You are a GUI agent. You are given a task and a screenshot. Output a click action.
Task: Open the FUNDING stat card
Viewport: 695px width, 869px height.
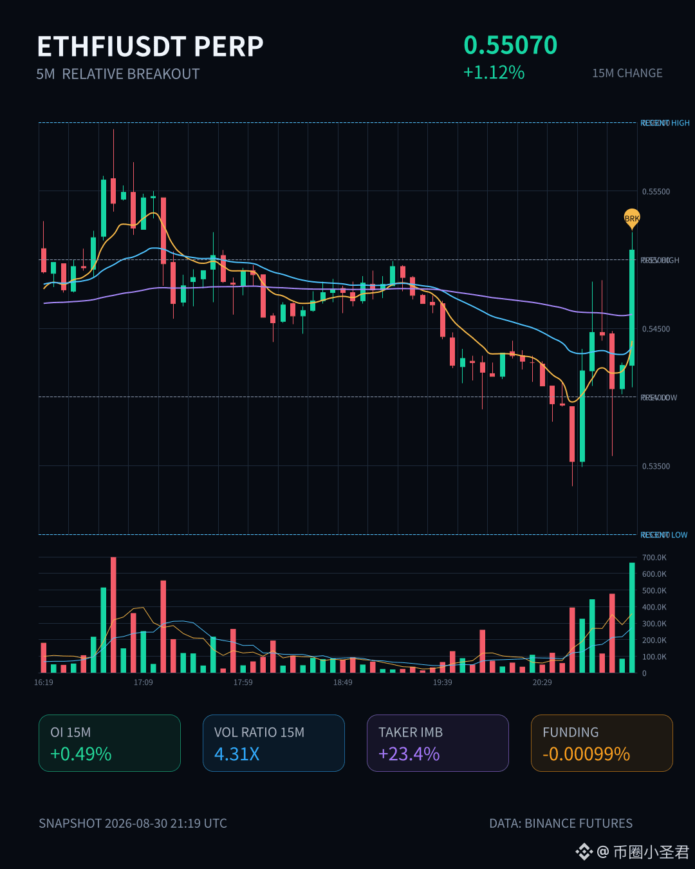pos(602,743)
